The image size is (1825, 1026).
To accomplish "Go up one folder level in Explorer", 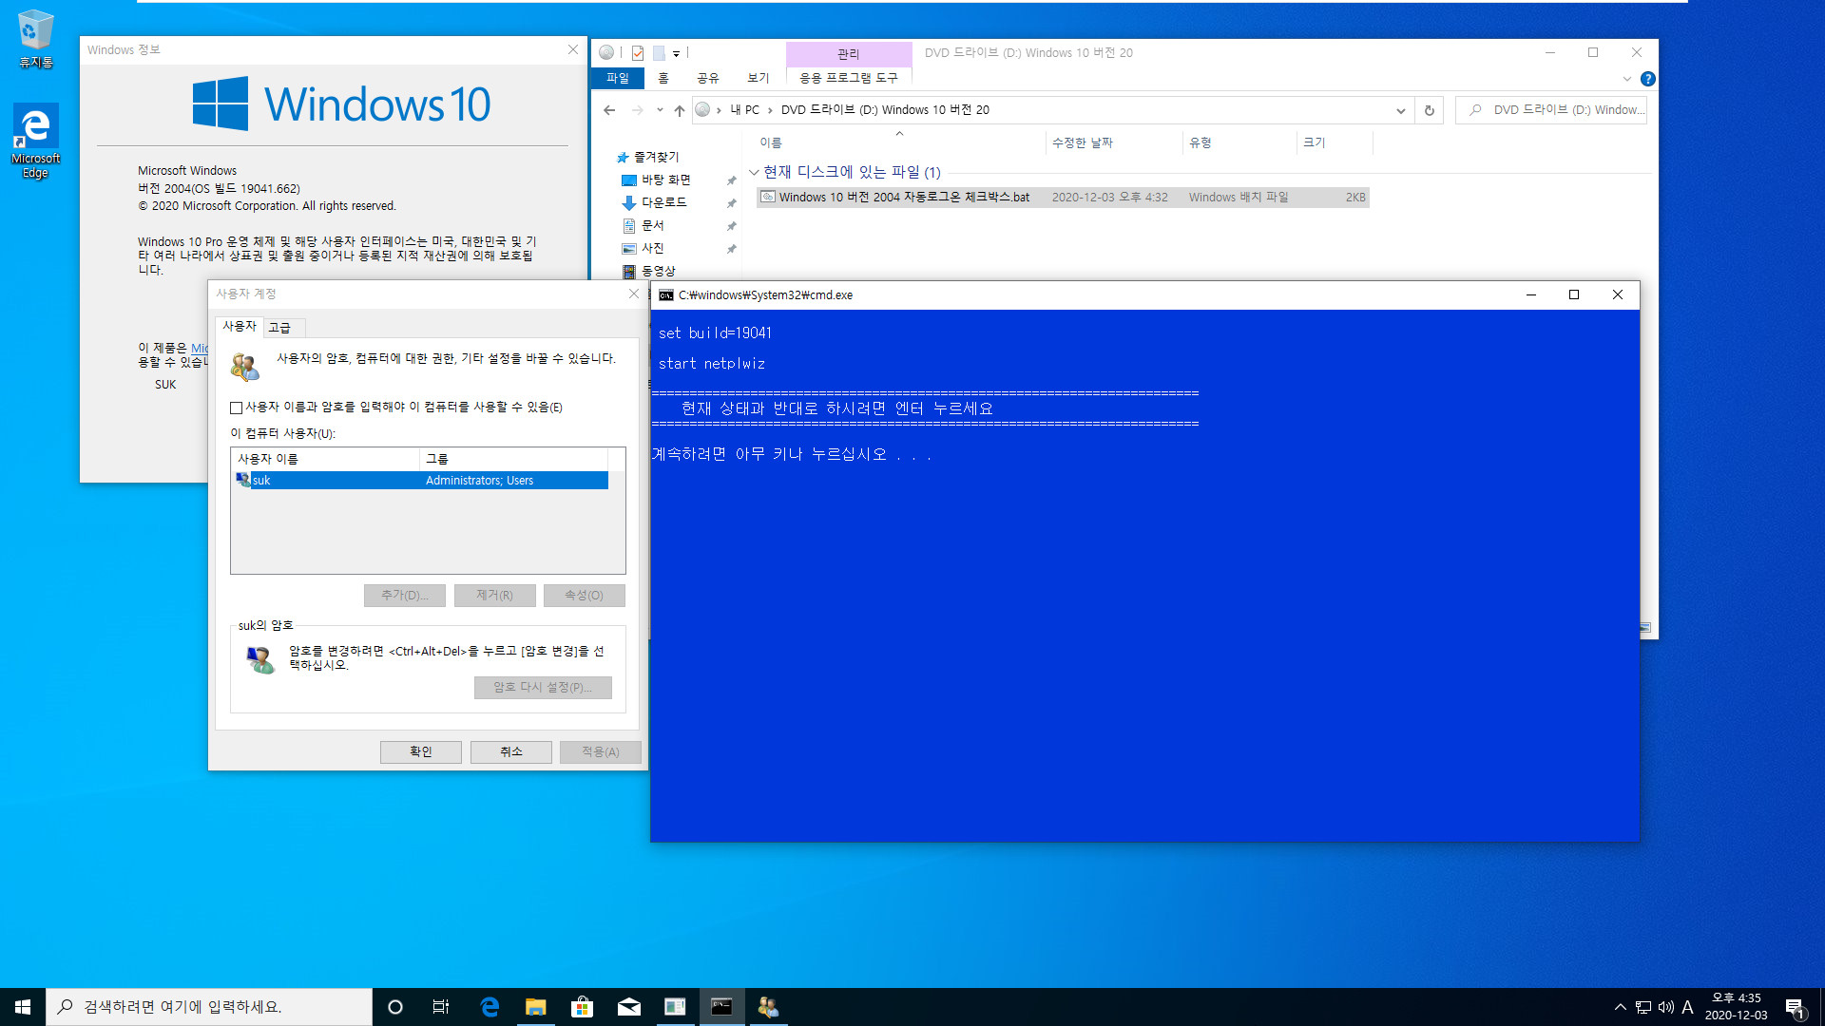I will coord(680,110).
